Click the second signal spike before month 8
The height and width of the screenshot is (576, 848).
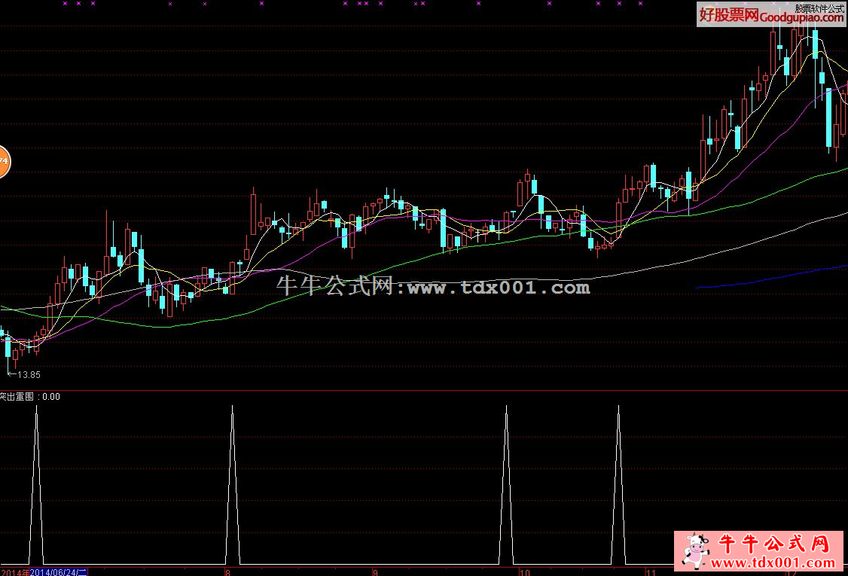(x=232, y=408)
